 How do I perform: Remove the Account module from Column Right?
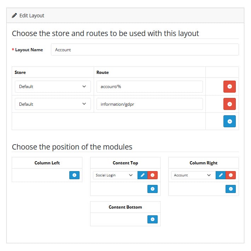tap(230, 175)
